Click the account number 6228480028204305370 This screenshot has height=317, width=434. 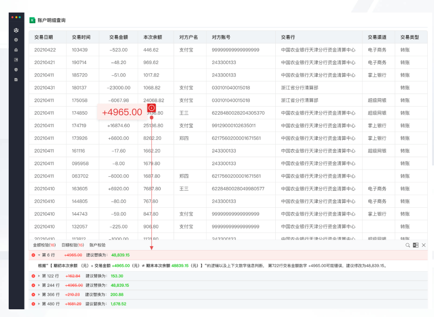[x=238, y=113]
